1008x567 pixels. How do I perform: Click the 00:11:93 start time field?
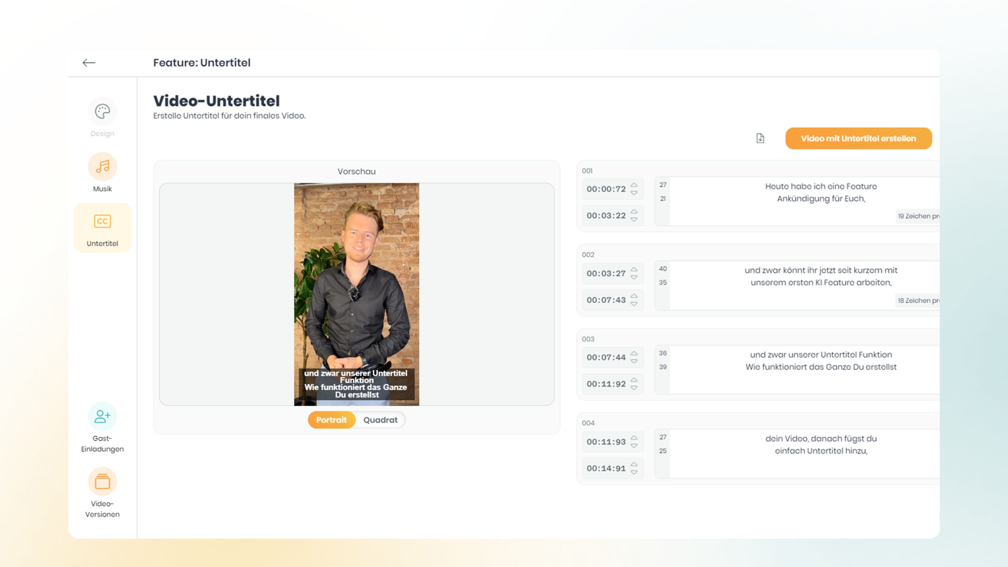tap(606, 442)
